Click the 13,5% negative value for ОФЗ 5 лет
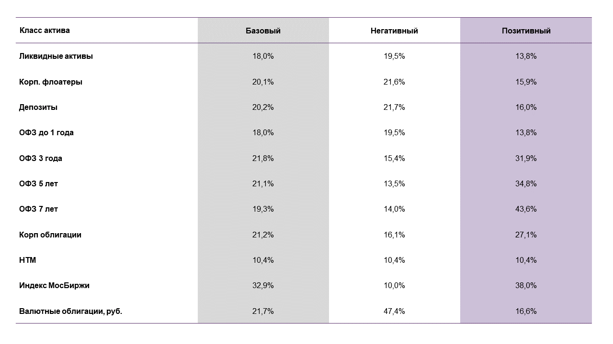Screen dimensions: 613x344 (394, 184)
